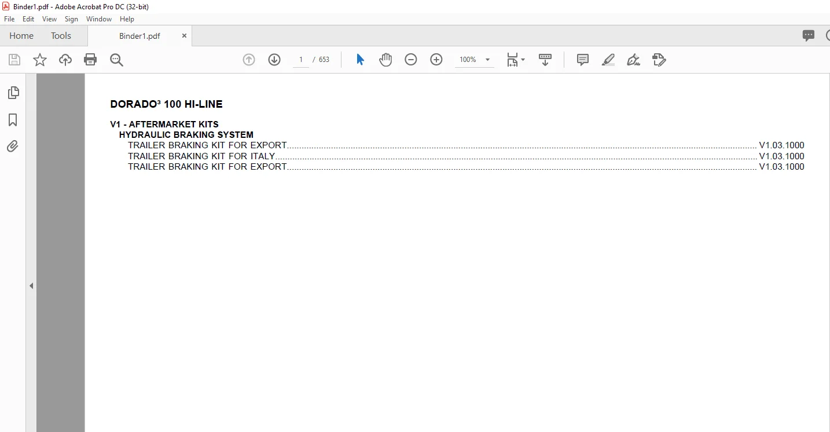
Task: Print the document with the printer icon
Action: pos(90,60)
